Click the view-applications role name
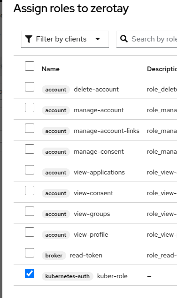 coord(99,173)
